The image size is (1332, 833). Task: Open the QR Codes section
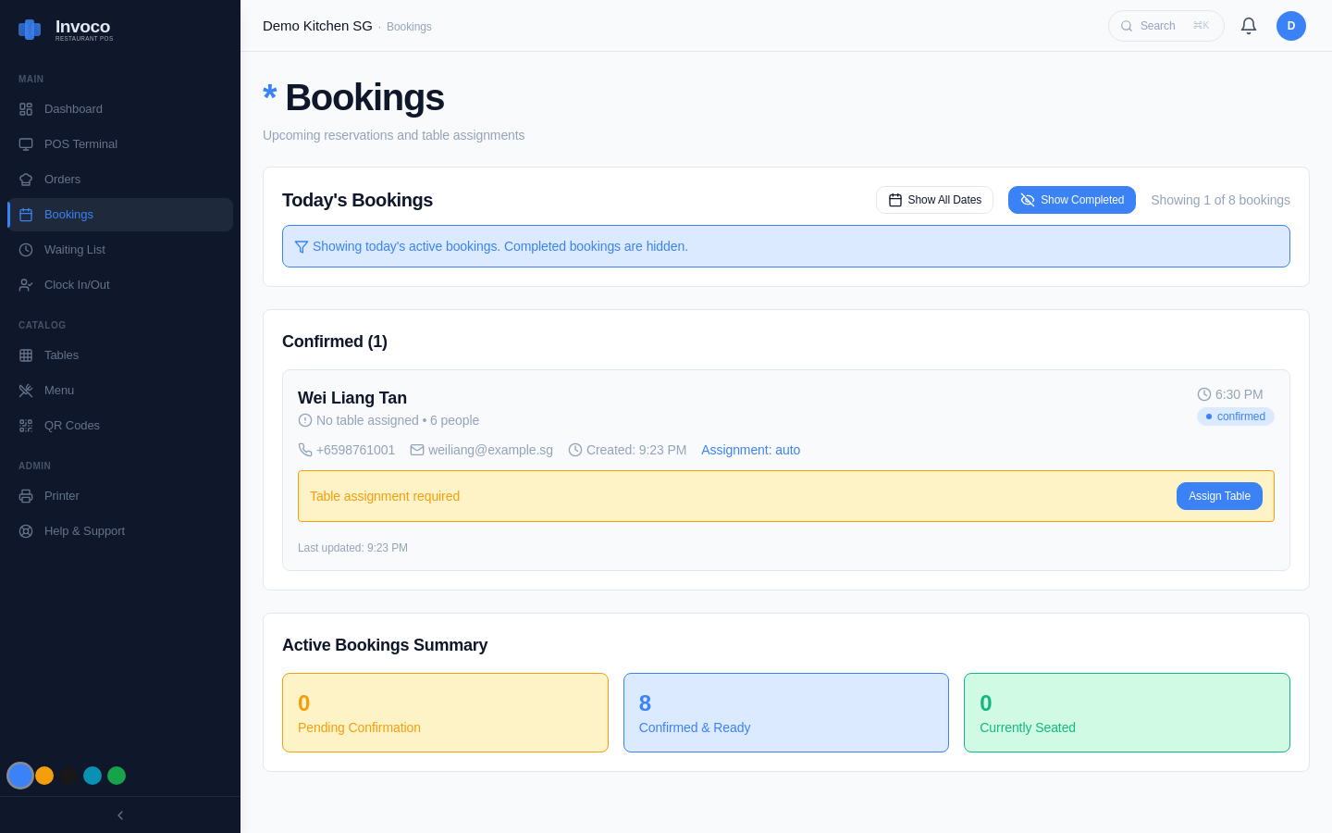72,425
